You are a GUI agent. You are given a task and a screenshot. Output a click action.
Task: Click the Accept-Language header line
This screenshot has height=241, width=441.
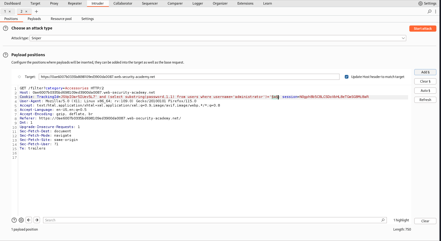pos(53,110)
